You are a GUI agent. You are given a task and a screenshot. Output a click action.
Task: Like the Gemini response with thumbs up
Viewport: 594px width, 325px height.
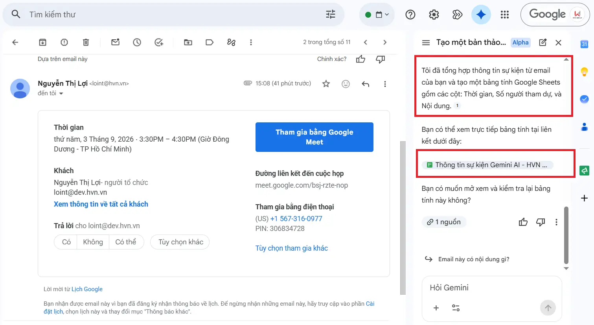[x=523, y=222]
